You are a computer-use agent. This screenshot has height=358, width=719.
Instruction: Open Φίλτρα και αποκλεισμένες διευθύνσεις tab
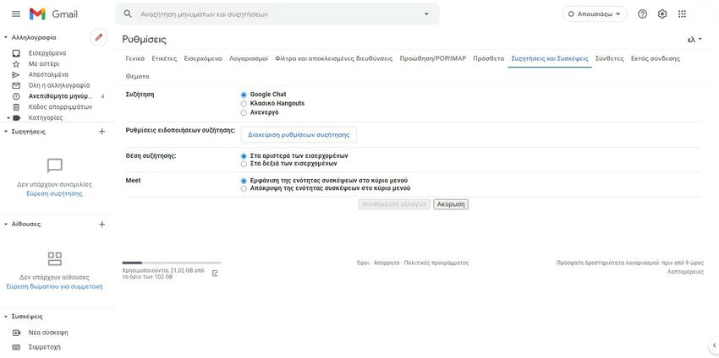pos(334,58)
